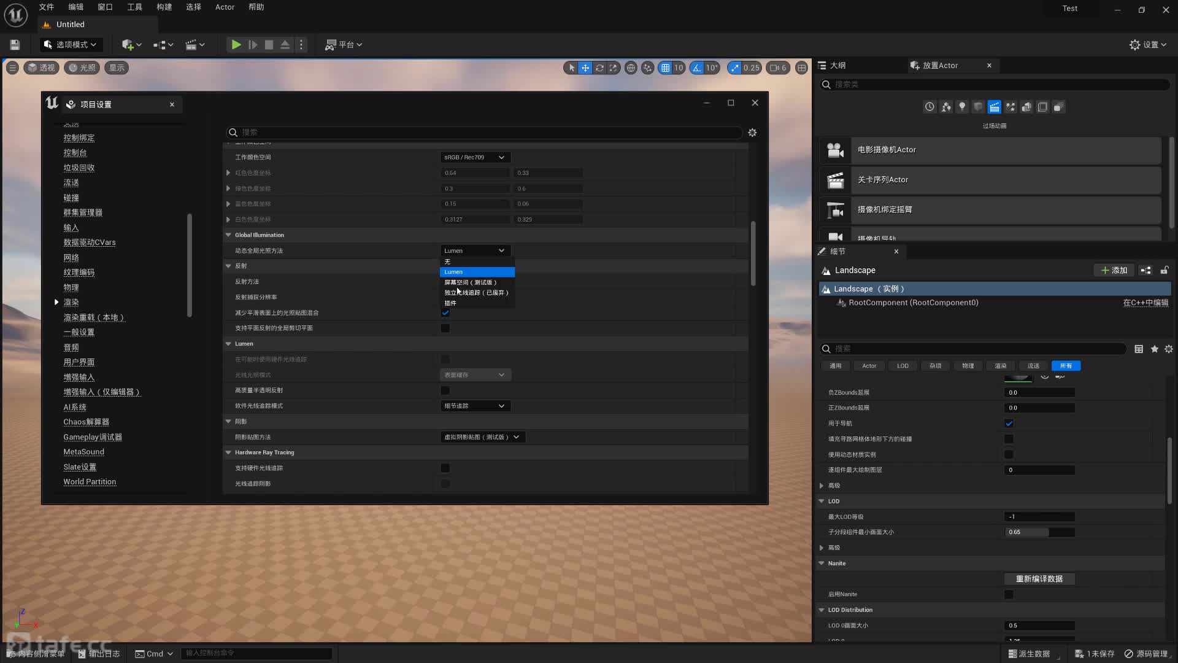Collapse the Global Illumination section
This screenshot has height=663, width=1178.
point(228,235)
